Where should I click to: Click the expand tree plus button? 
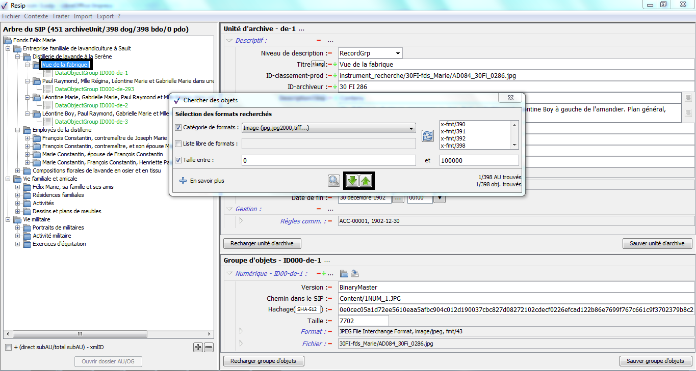click(198, 348)
